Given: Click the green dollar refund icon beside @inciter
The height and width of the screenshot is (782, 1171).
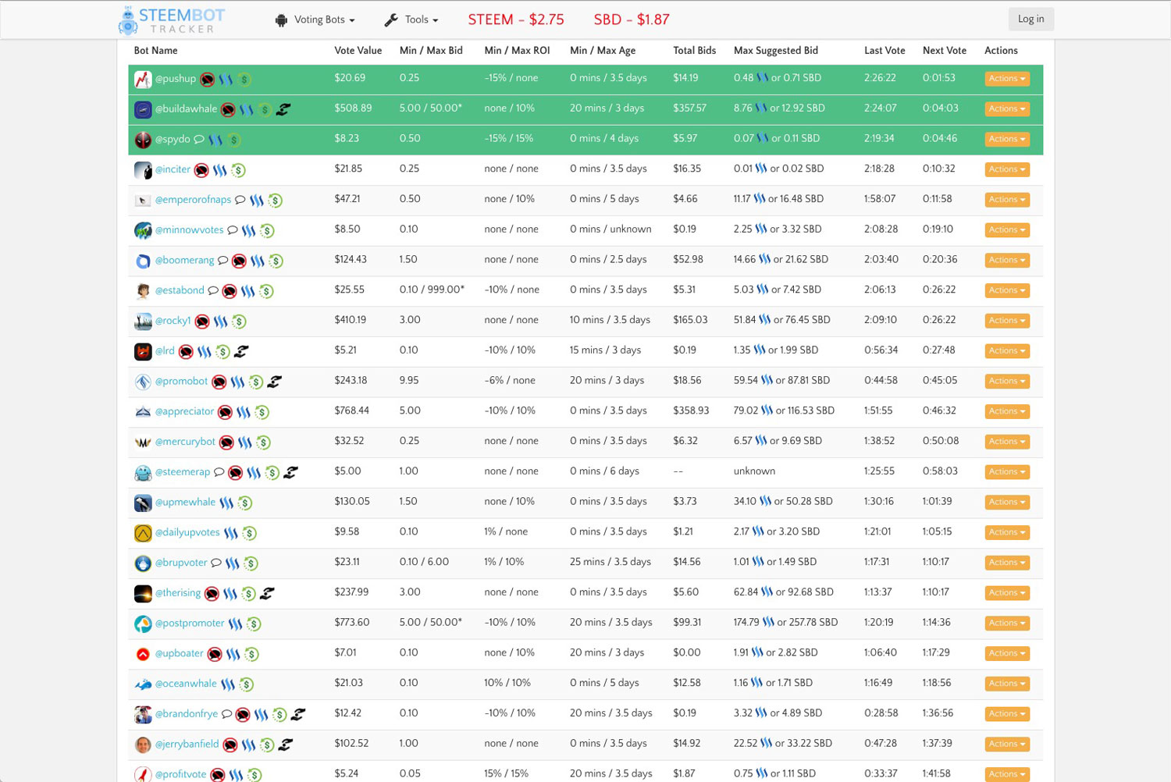Looking at the screenshot, I should point(238,170).
